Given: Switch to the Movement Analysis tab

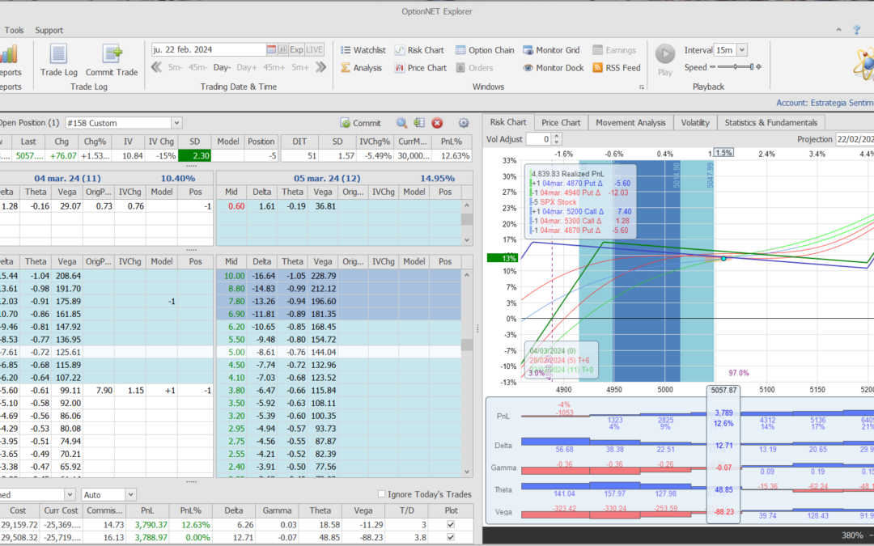Looking at the screenshot, I should pos(630,122).
